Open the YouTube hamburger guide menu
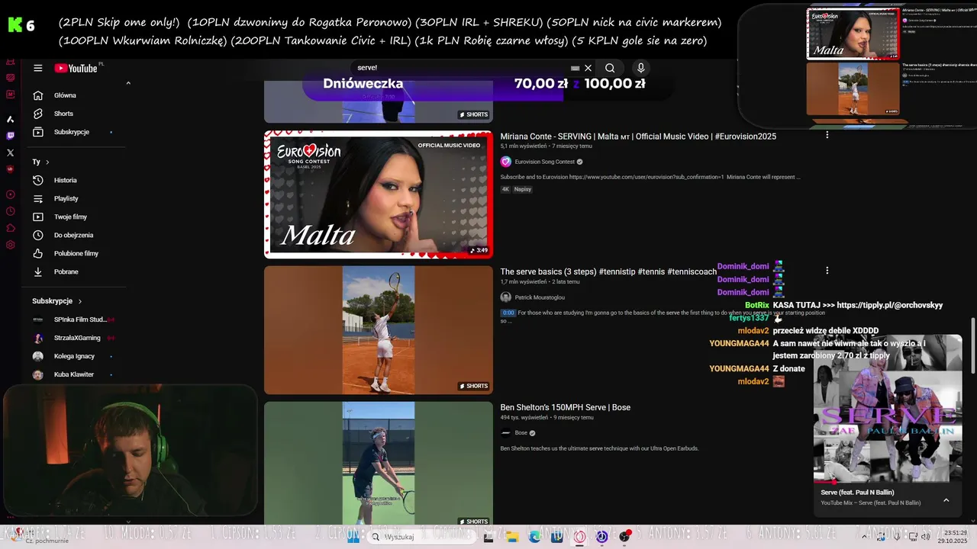This screenshot has width=977, height=549. click(37, 68)
